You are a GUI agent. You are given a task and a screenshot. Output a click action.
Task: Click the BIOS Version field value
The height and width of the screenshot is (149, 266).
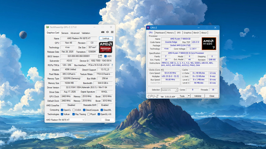click(x=79, y=56)
